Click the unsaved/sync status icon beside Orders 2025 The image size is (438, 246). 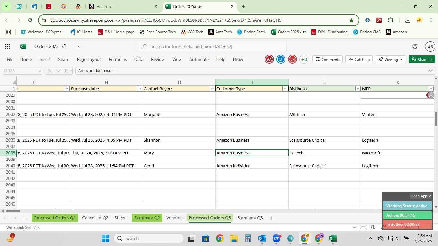(64, 46)
